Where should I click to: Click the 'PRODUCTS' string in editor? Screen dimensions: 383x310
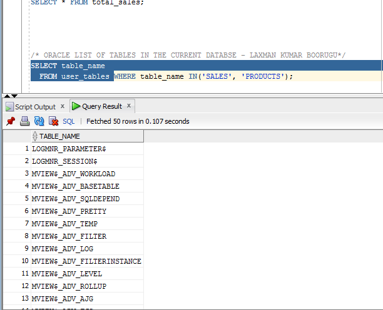[263, 76]
